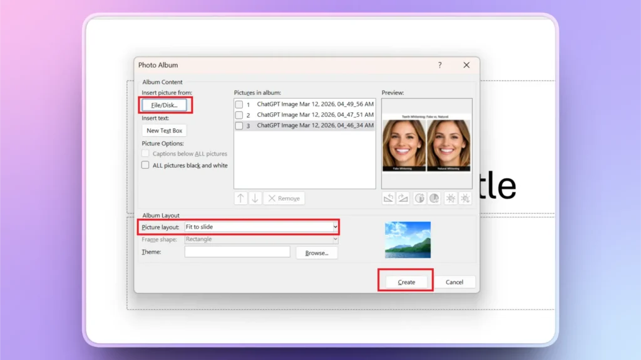
Task: Click the Theme text field
Action: coord(237,252)
